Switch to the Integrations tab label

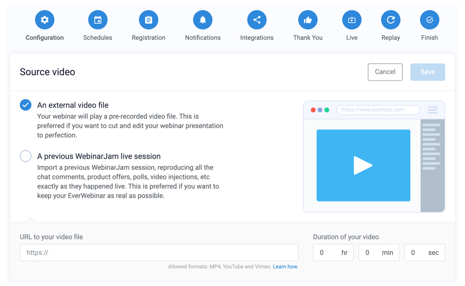pyautogui.click(x=257, y=38)
